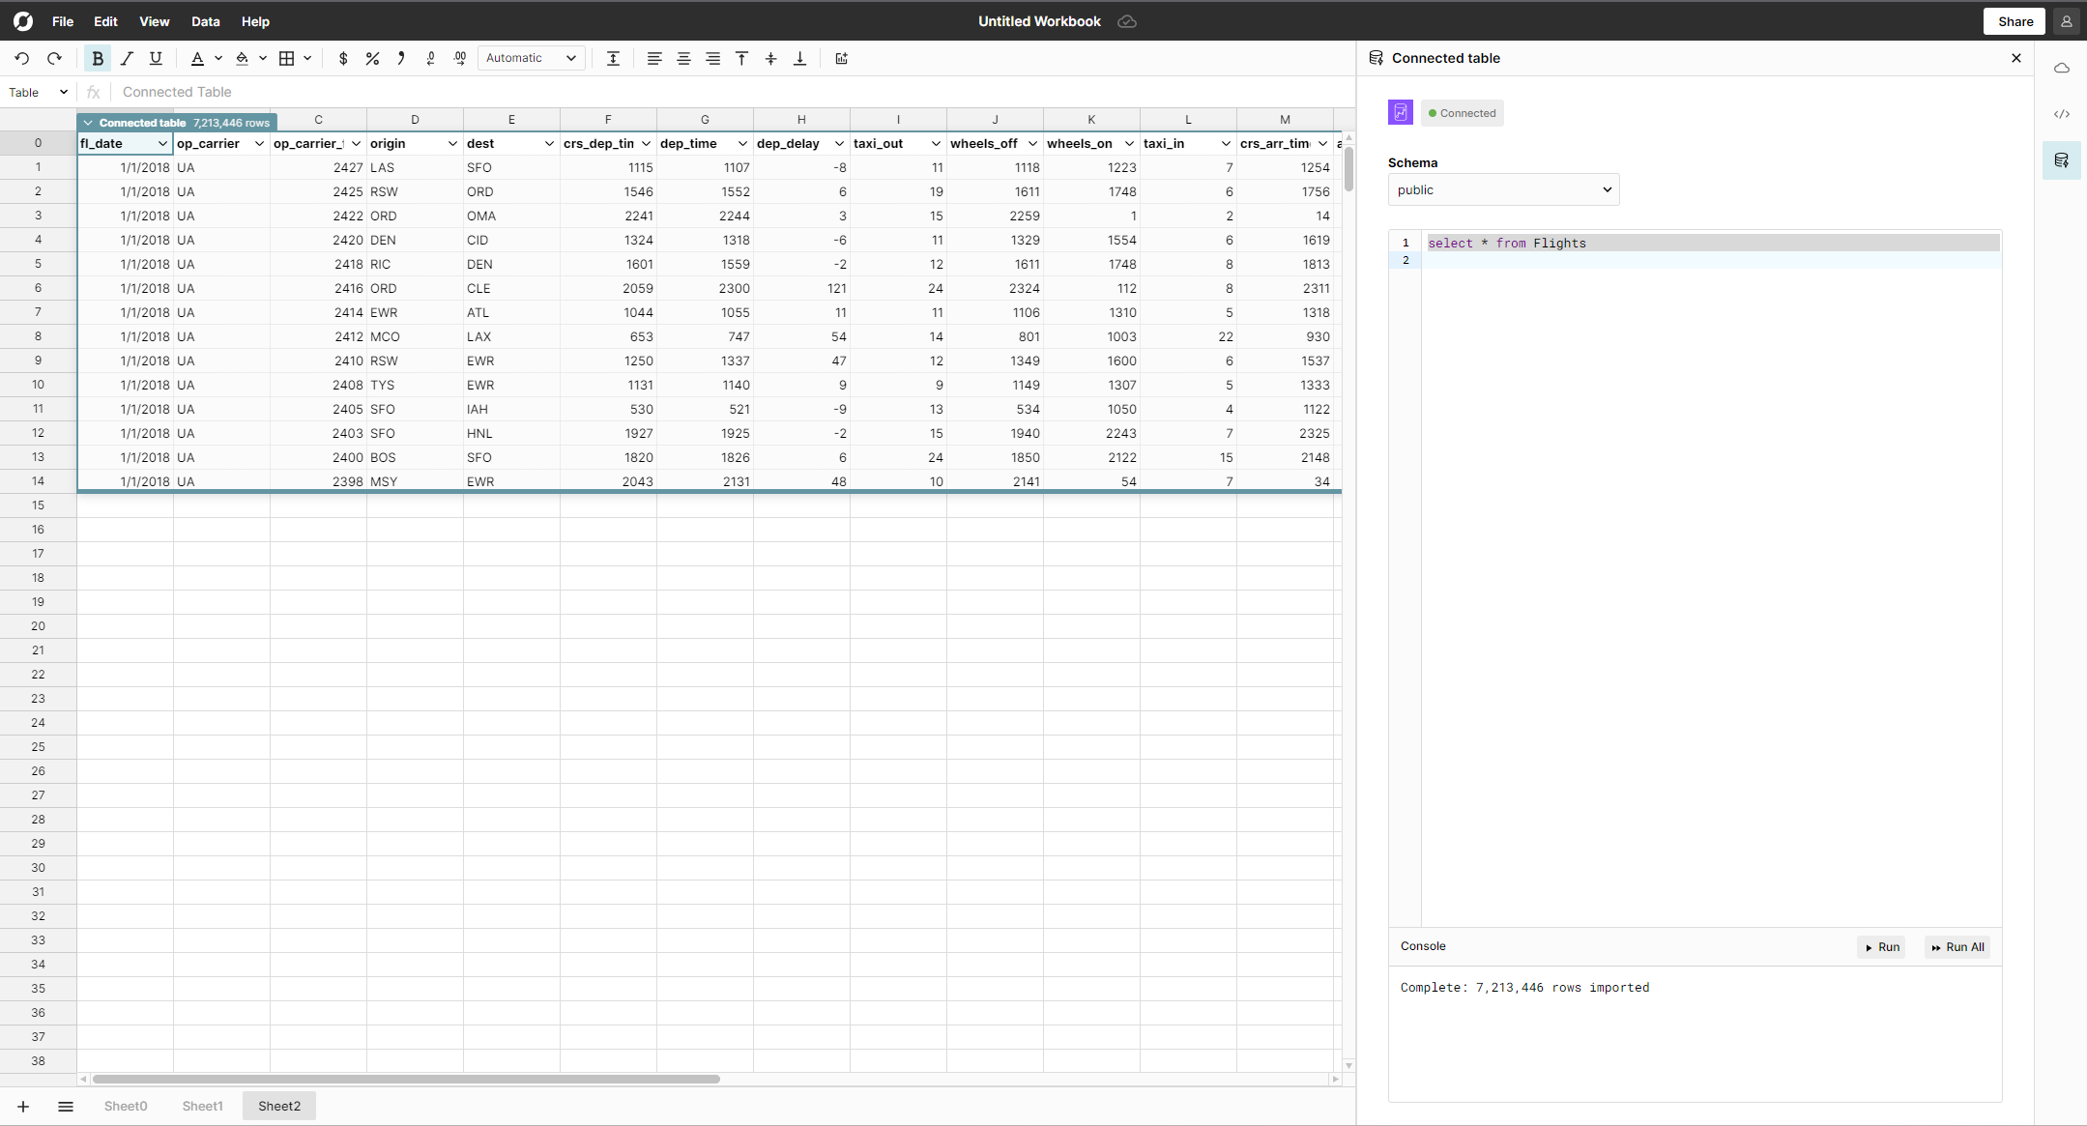Image resolution: width=2087 pixels, height=1126 pixels.
Task: Click the increase decimal places icon
Action: pos(460,58)
